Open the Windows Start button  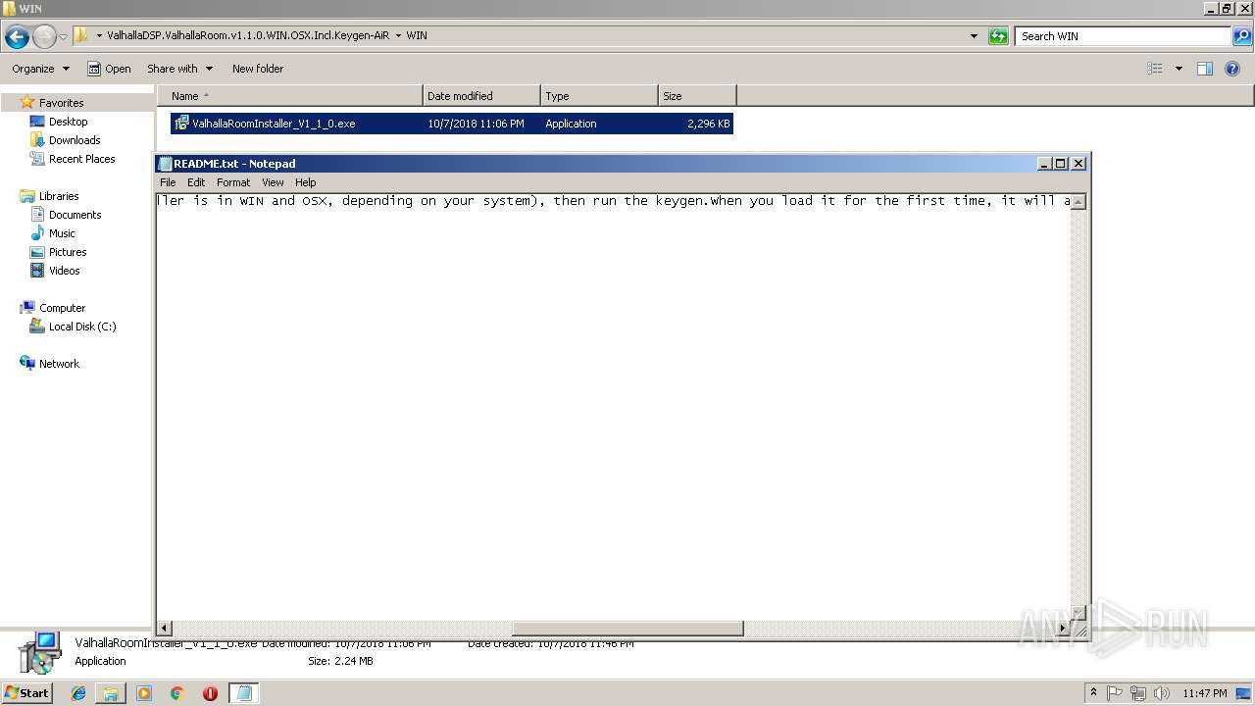pos(27,693)
